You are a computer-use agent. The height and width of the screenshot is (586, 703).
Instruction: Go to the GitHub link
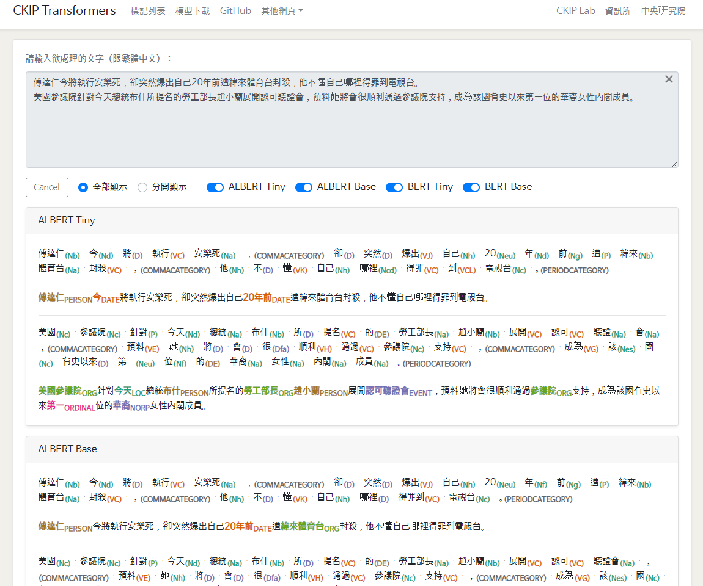(x=235, y=11)
